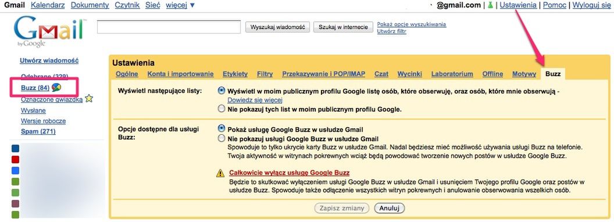Click the red label color square
614x222 pixels.
(x=15, y=159)
